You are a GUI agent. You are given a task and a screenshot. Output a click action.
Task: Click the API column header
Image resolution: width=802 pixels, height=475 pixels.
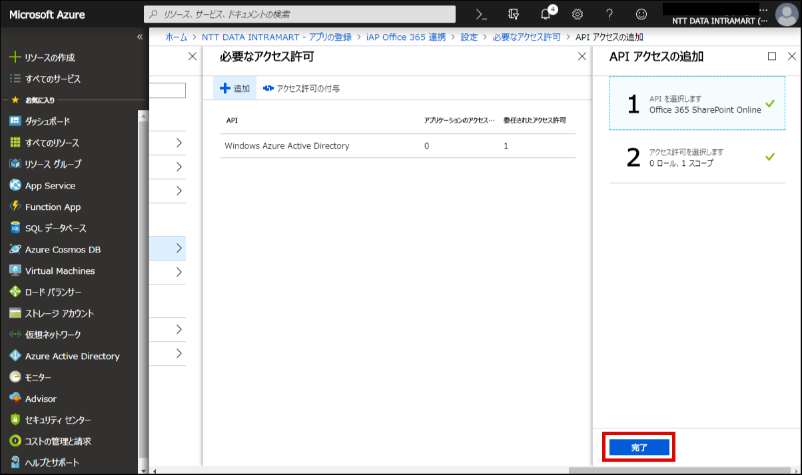232,121
